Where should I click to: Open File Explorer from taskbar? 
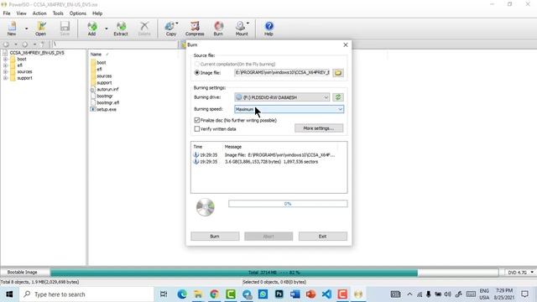[x=198, y=294]
